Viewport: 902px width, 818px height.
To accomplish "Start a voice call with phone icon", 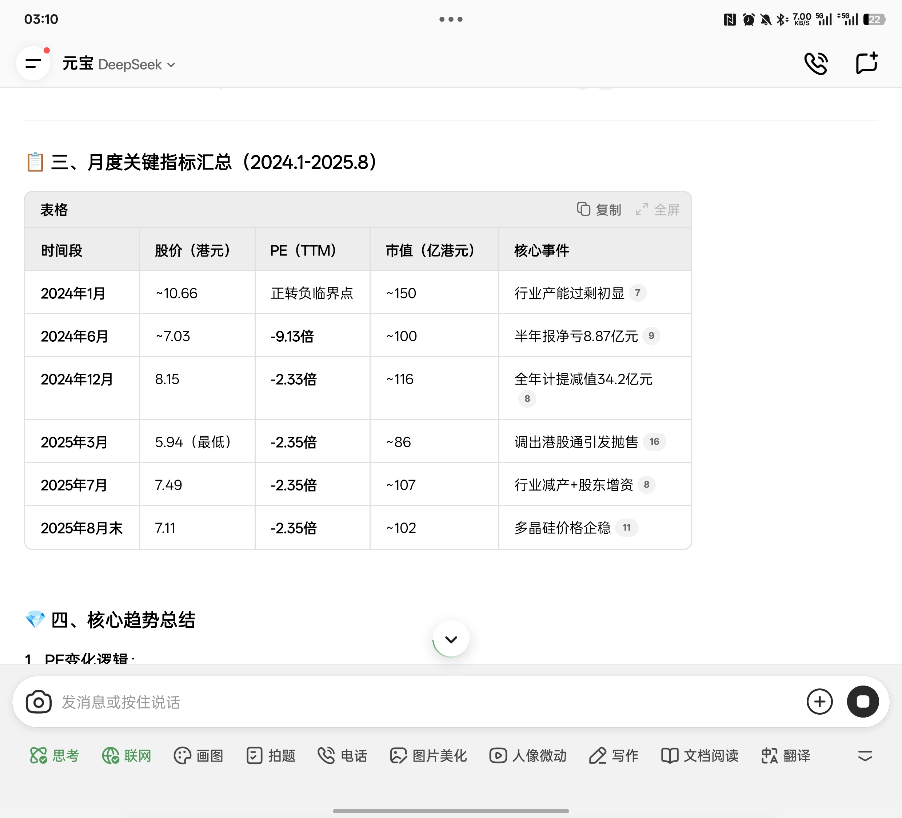I will pos(816,64).
